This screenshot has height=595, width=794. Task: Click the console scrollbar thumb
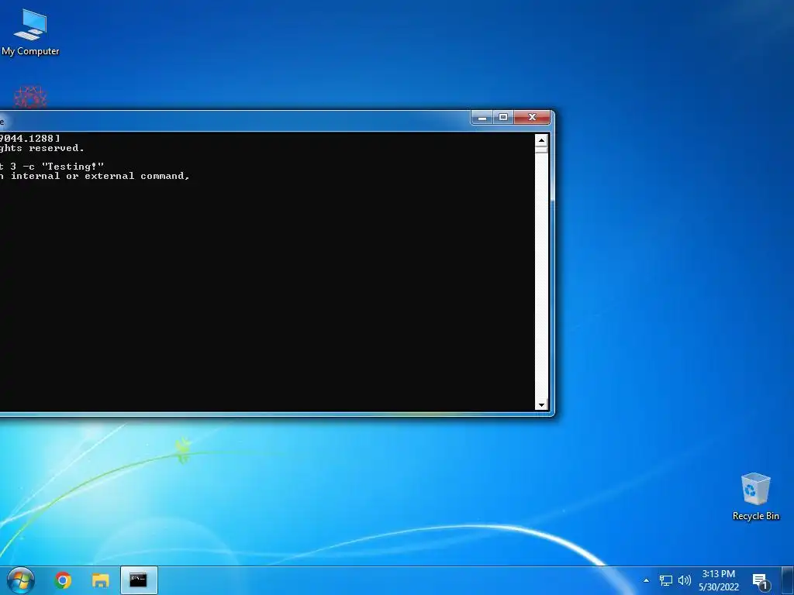pos(541,150)
